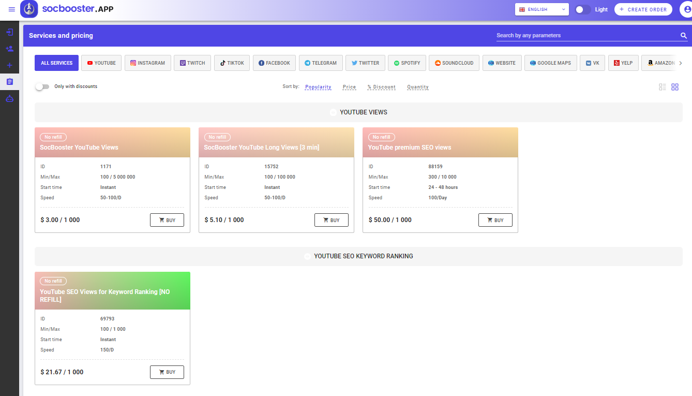The width and height of the screenshot is (692, 396).
Task: Select the All Services tab
Action: point(56,63)
